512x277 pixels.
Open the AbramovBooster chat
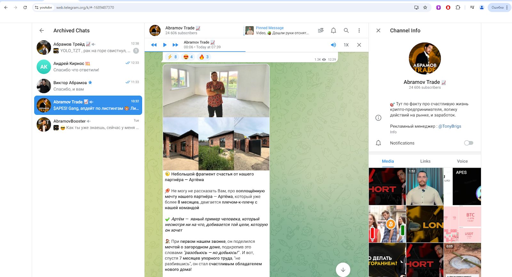88,124
